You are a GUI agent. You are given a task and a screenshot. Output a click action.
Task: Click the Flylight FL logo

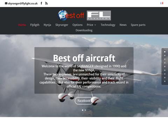click(99, 15)
